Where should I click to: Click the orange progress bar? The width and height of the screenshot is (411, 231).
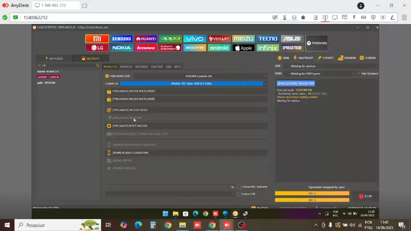(312, 193)
